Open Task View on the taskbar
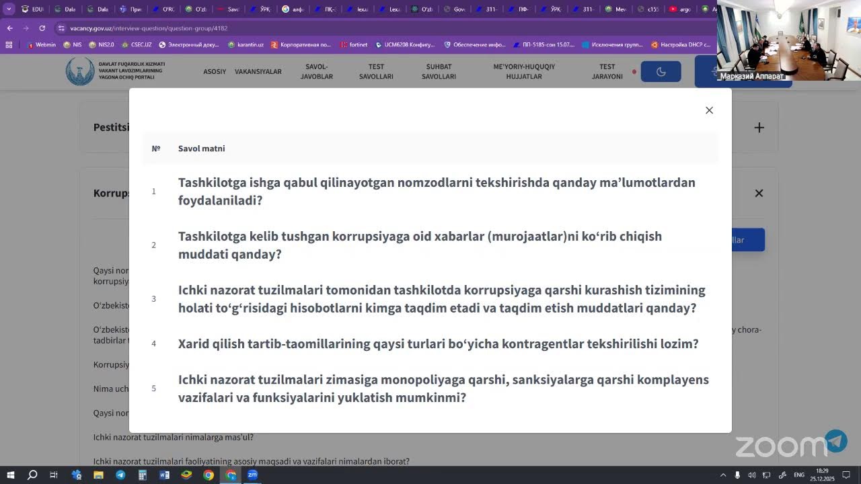 pyautogui.click(x=54, y=475)
